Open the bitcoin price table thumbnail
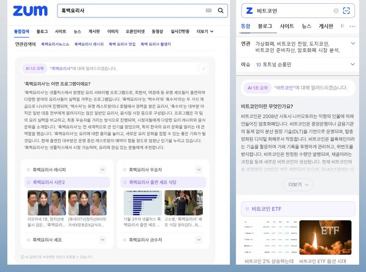The image size is (366, 272). coord(270,238)
